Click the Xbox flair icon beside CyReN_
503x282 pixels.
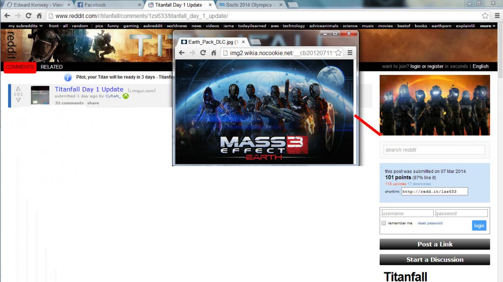coord(125,96)
